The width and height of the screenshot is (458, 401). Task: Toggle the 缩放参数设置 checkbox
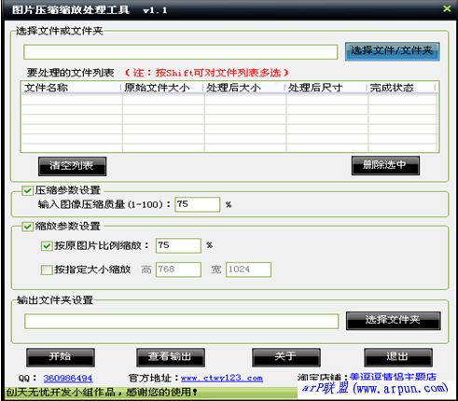(x=27, y=227)
